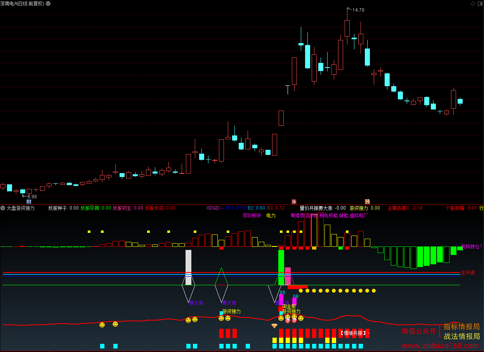The width and height of the screenshot is (484, 352).
Task: Open the 预 forecast marker
Action: [x=367, y=202]
